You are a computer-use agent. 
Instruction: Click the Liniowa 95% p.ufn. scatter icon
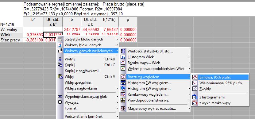coord(195,77)
